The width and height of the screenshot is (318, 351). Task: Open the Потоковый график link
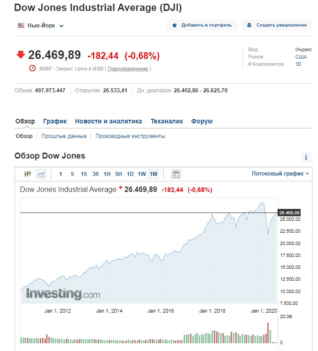pos(280,174)
